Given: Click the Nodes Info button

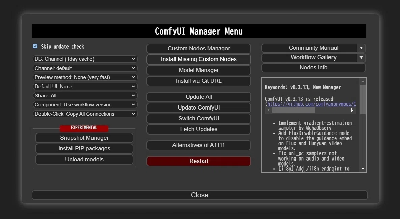Looking at the screenshot, I should 314,68.
